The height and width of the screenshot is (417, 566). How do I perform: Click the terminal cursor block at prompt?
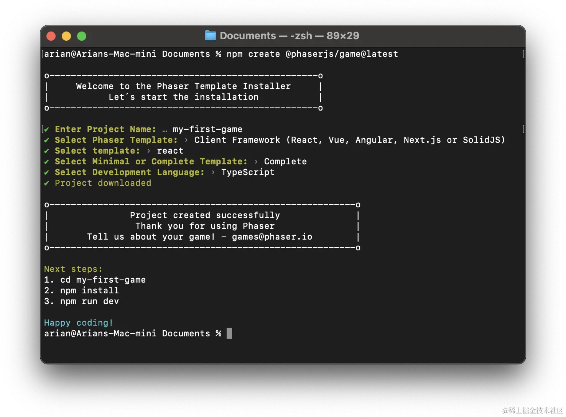(x=229, y=333)
